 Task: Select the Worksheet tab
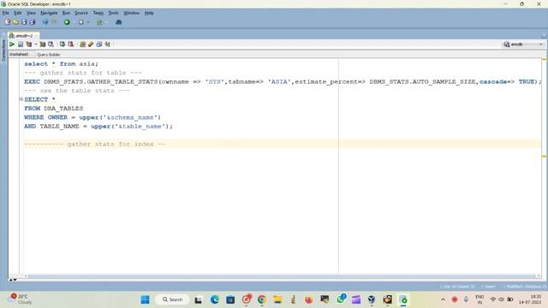(19, 55)
